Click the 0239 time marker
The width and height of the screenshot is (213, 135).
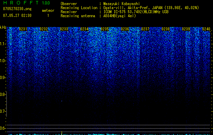[x=186, y=29]
